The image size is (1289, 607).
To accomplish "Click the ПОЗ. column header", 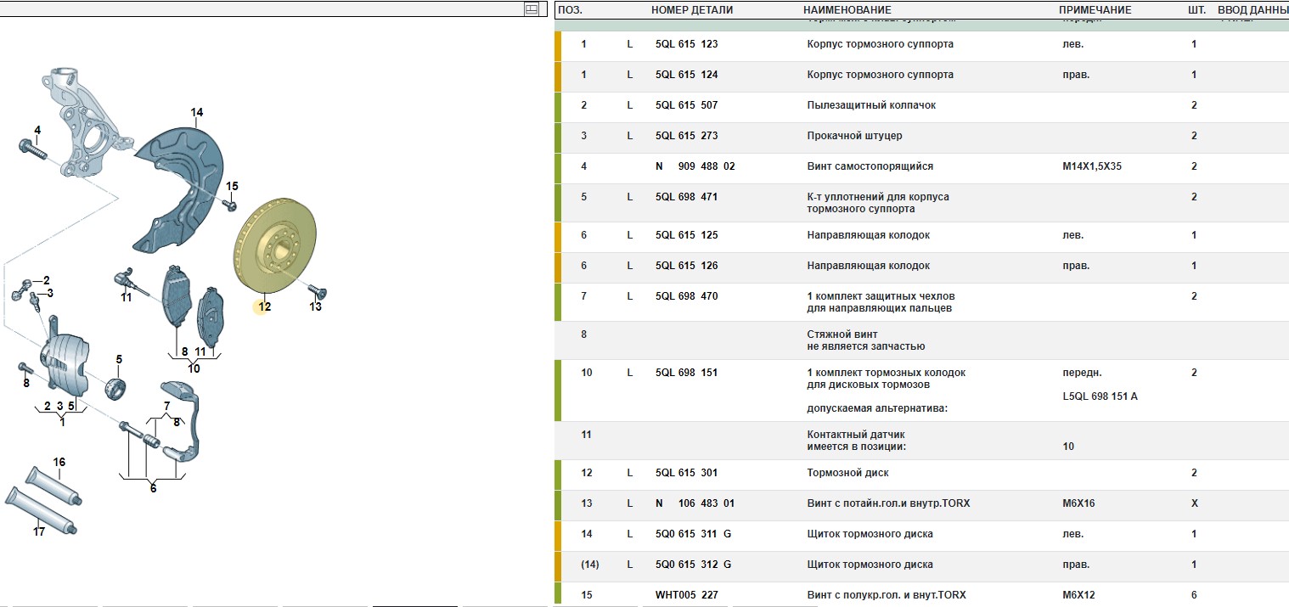I will coord(571,10).
